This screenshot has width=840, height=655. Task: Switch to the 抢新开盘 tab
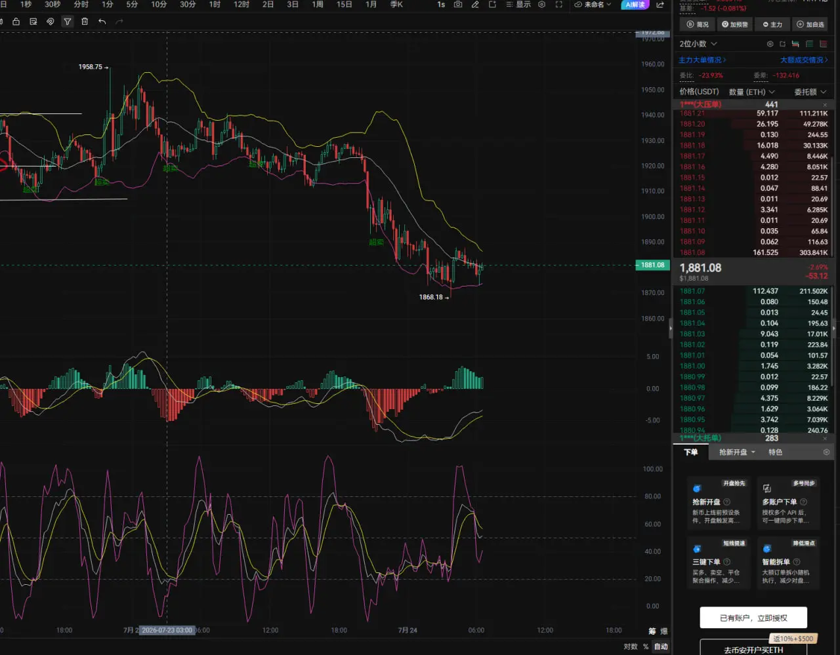(737, 452)
